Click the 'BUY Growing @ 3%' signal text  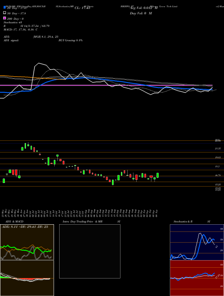click(x=70, y=40)
